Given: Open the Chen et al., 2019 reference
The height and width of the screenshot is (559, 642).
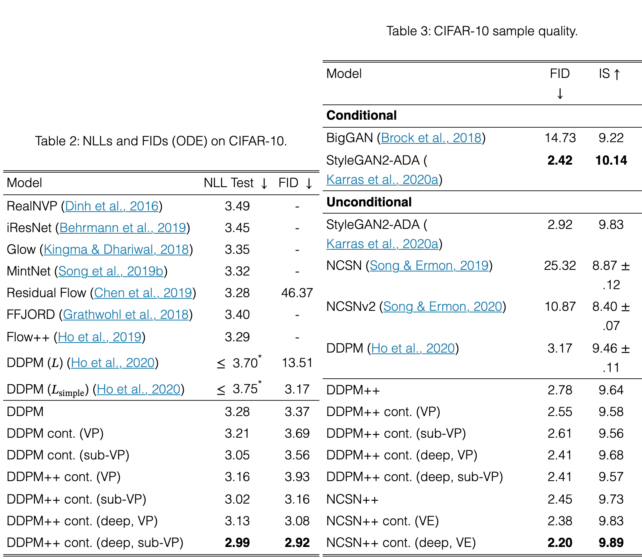Looking at the screenshot, I should 143,293.
